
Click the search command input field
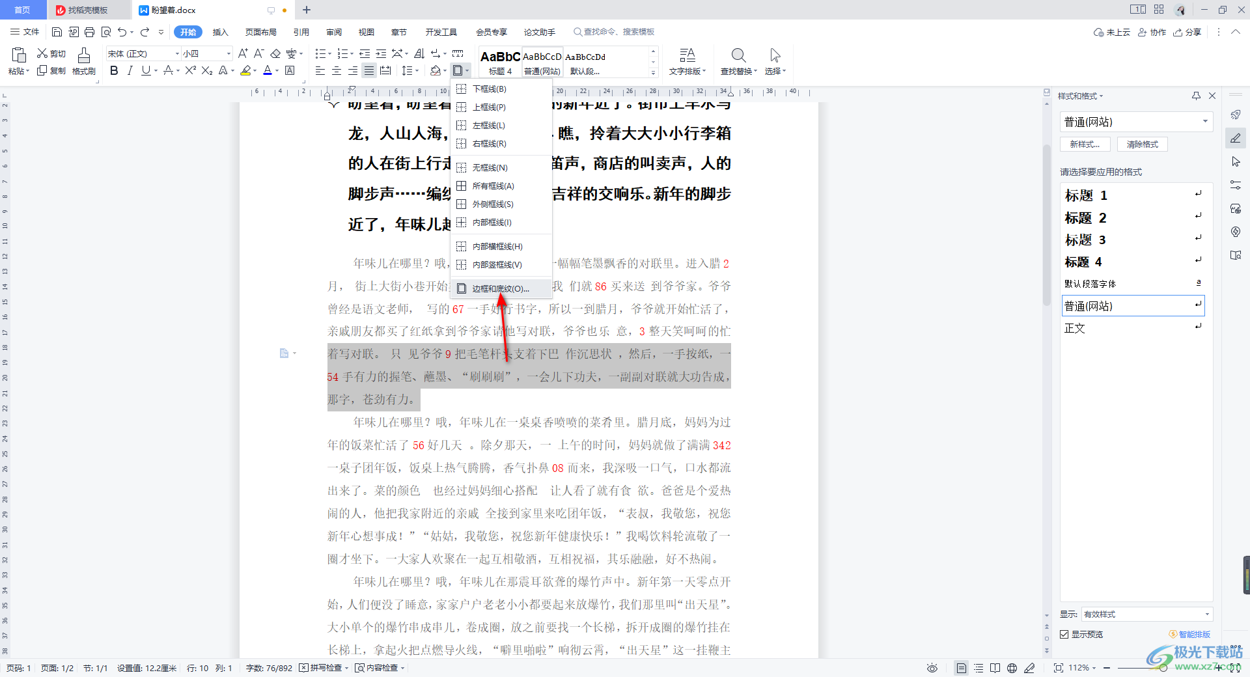coord(614,32)
